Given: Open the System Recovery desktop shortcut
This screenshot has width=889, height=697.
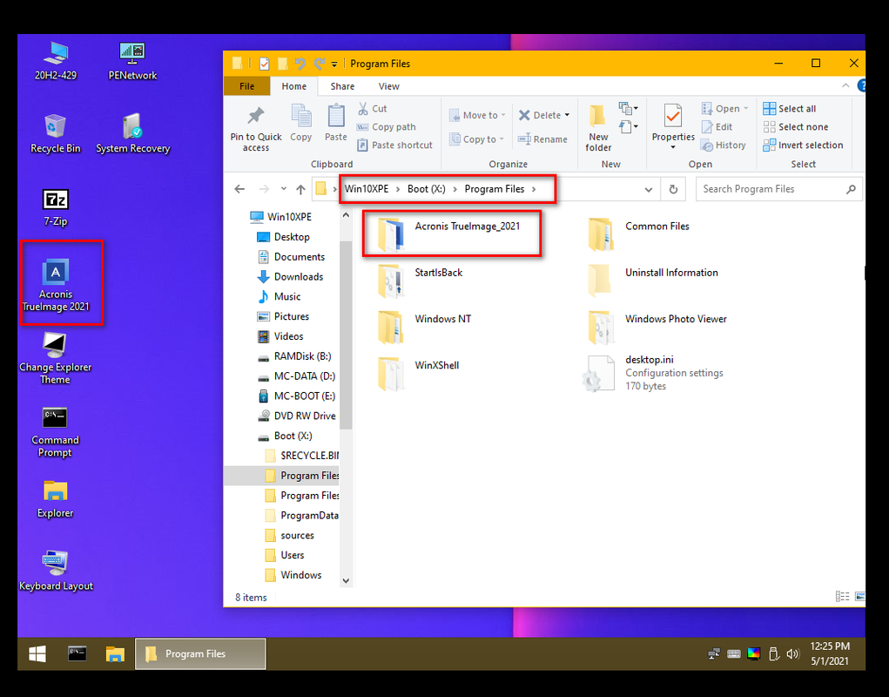Looking at the screenshot, I should [x=132, y=134].
